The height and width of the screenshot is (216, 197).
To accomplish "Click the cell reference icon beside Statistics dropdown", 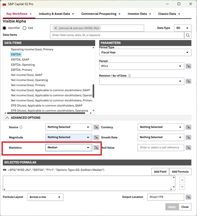I will [96, 148].
